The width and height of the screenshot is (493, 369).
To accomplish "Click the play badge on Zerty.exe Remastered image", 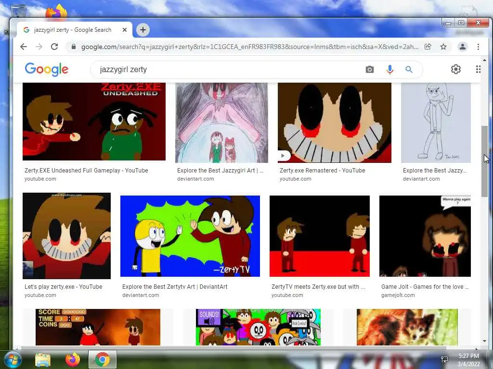I will tap(283, 156).
